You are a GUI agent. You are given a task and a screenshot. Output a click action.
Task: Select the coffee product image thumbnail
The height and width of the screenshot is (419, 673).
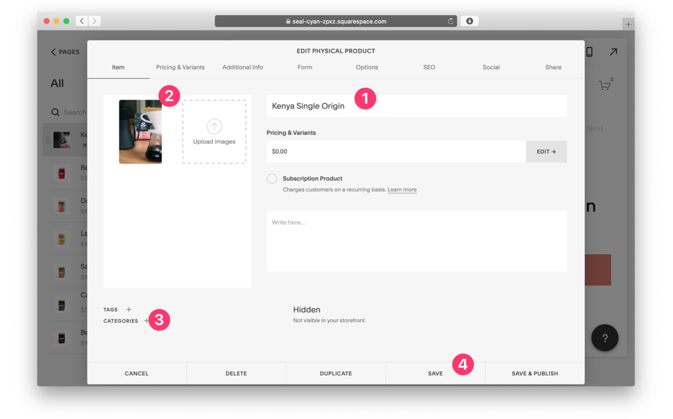coord(140,132)
